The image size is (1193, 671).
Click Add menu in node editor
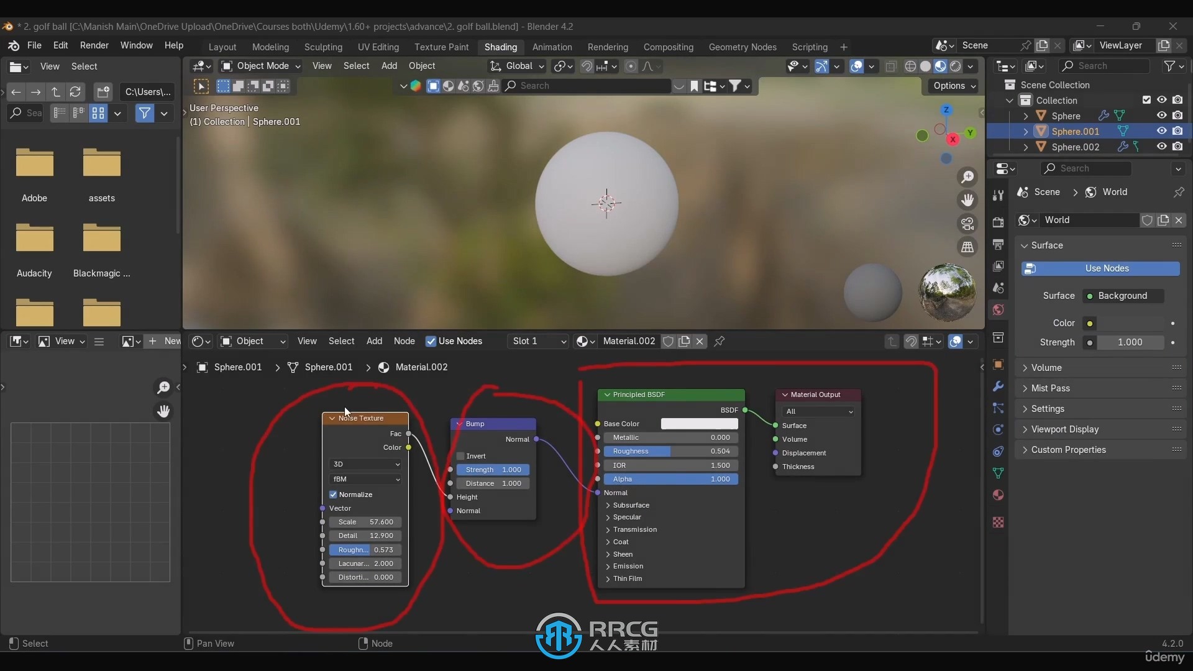(373, 341)
